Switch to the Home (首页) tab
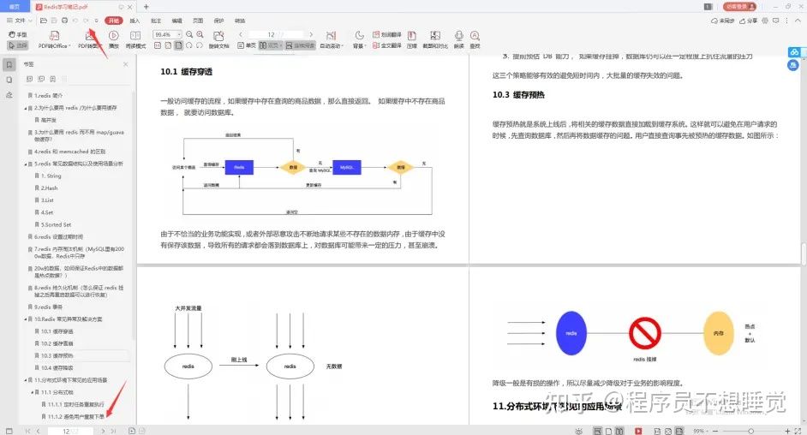The height and width of the screenshot is (435, 807). [15, 7]
